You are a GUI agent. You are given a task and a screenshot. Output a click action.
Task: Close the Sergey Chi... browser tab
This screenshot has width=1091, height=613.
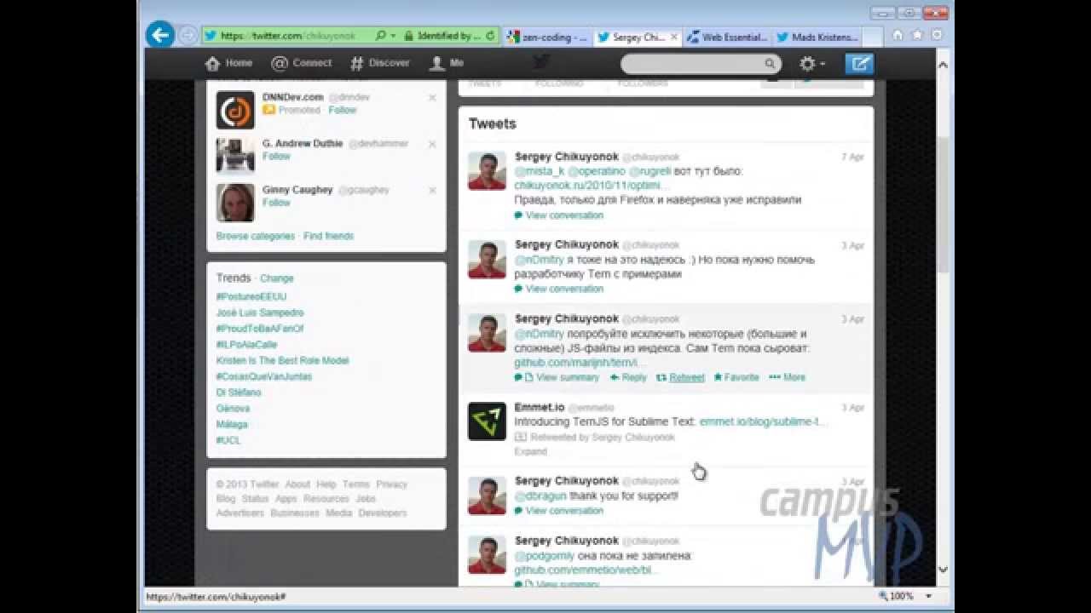pos(674,37)
